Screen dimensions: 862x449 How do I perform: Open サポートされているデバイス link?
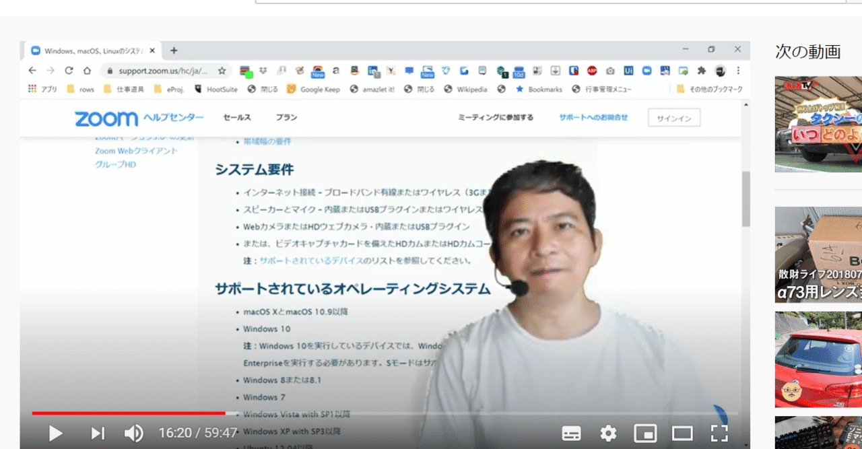tap(312, 261)
